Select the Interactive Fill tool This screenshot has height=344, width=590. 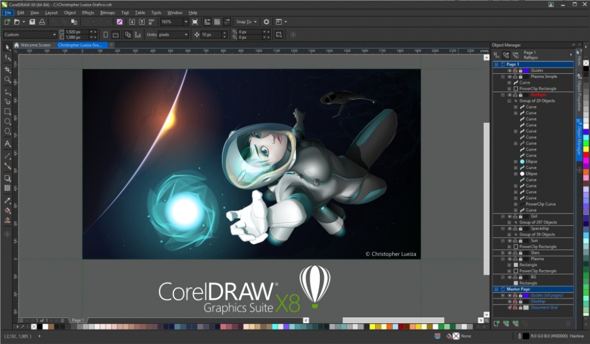7,211
